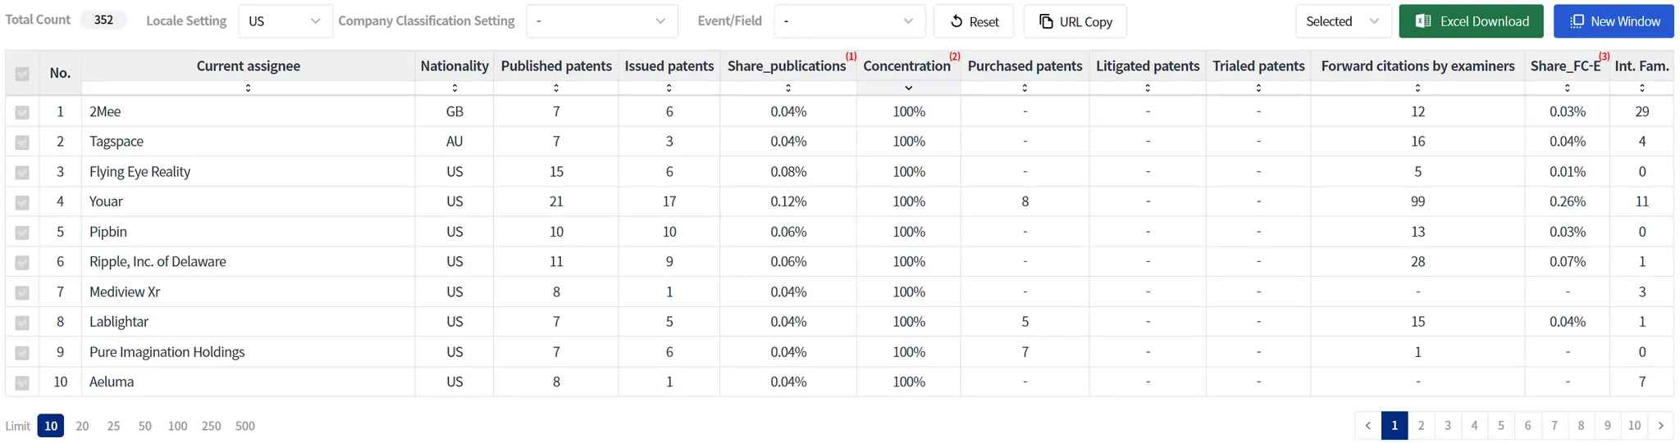Toggle the select-all header checkbox
1680x443 pixels.
pos(22,74)
